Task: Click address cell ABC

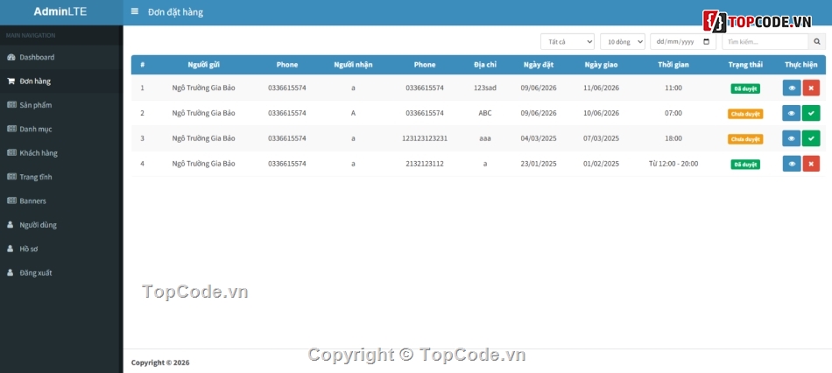Action: tap(485, 113)
